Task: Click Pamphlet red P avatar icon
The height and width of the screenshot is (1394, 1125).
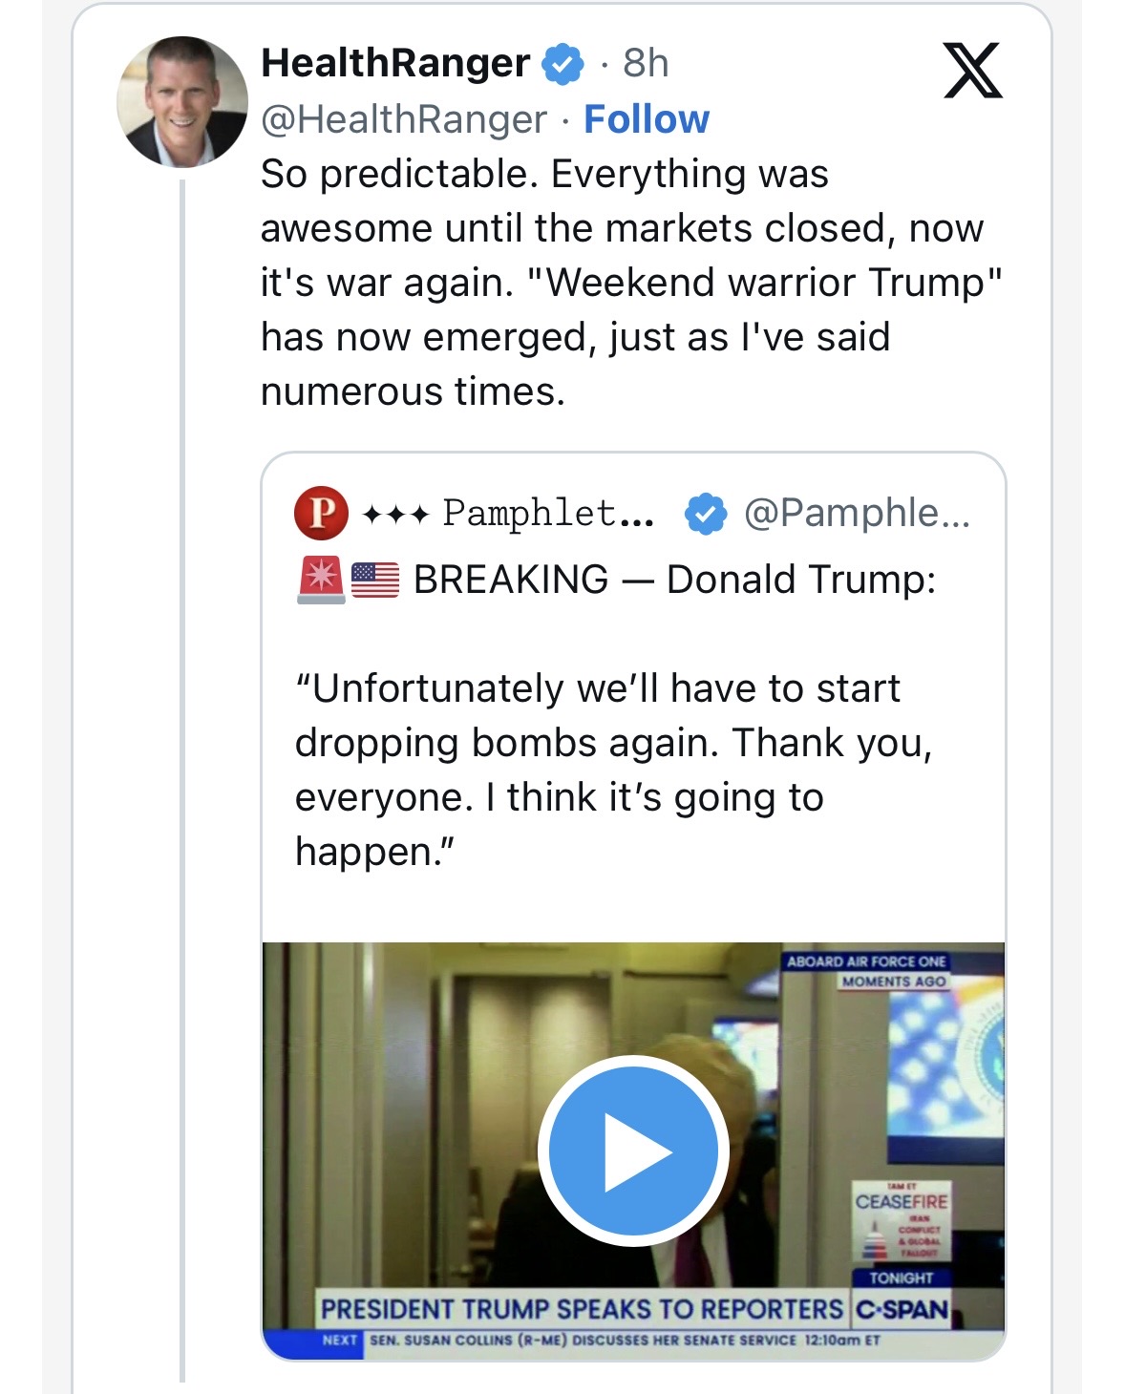Action: 321,513
